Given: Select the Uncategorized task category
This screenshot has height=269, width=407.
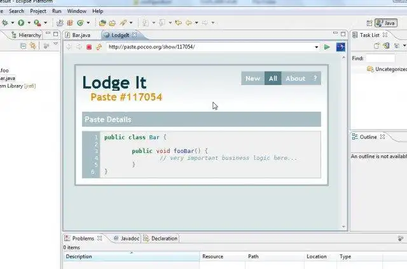Looking at the screenshot, I should pyautogui.click(x=387, y=69).
